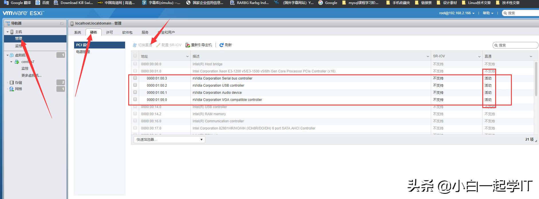Open the Linux技术文章 bookmark folder
Viewport: 539px width, 199px height.
(476, 3)
